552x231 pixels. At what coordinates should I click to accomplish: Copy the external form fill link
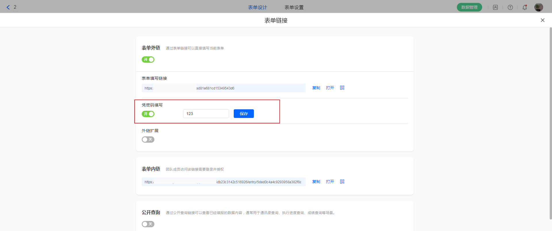pos(316,88)
